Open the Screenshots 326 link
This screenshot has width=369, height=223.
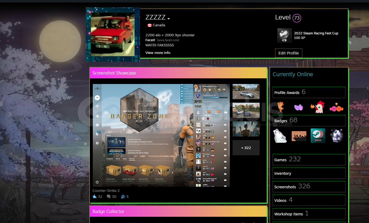(x=309, y=187)
